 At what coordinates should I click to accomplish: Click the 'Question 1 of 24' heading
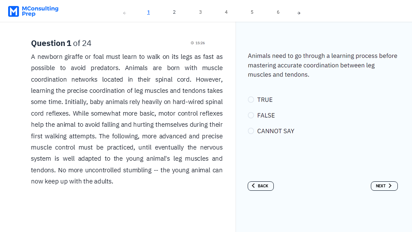pos(61,43)
